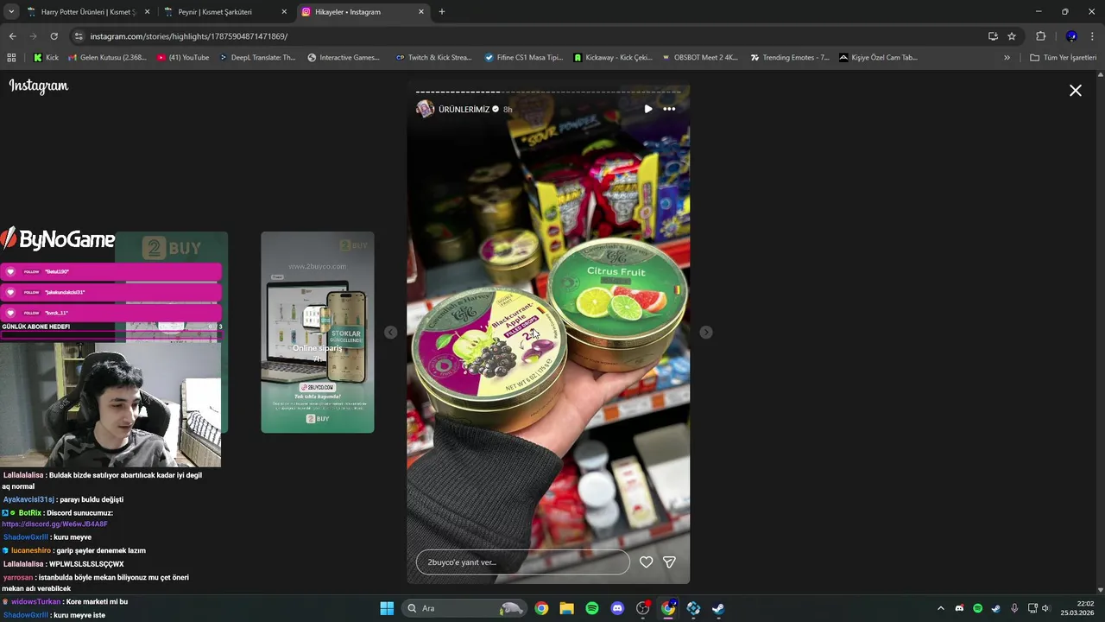Open OBS Studio from taskbar
Screen dimensions: 1105x622
(643, 608)
